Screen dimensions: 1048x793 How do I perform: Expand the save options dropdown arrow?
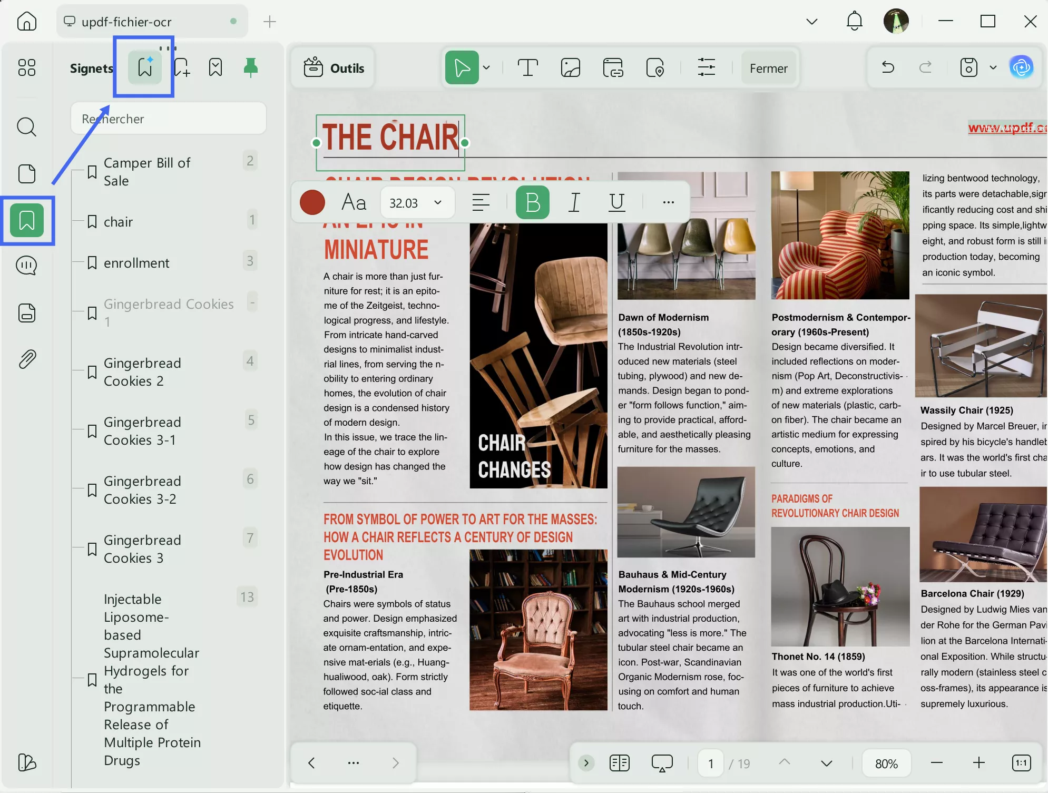[x=993, y=67]
